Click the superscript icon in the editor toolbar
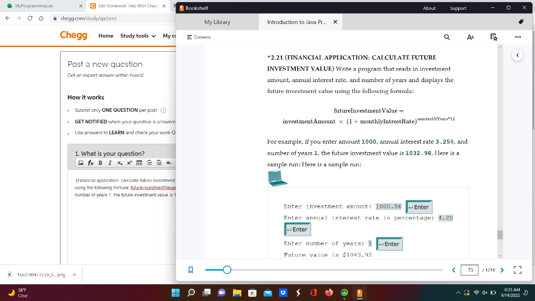 click(x=130, y=163)
